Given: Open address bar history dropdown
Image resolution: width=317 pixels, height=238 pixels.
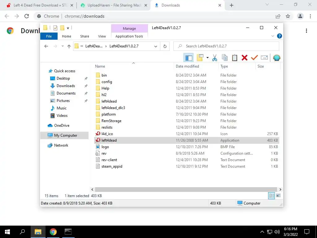Looking at the screenshot, I should pyautogui.click(x=156, y=46).
